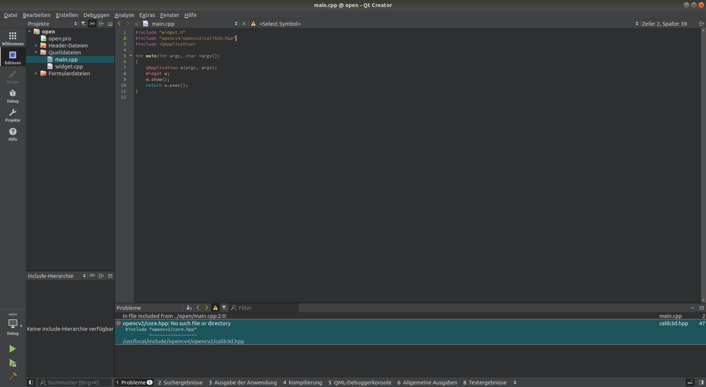Switch to Editieren mode
The image size is (706, 387).
click(x=13, y=58)
